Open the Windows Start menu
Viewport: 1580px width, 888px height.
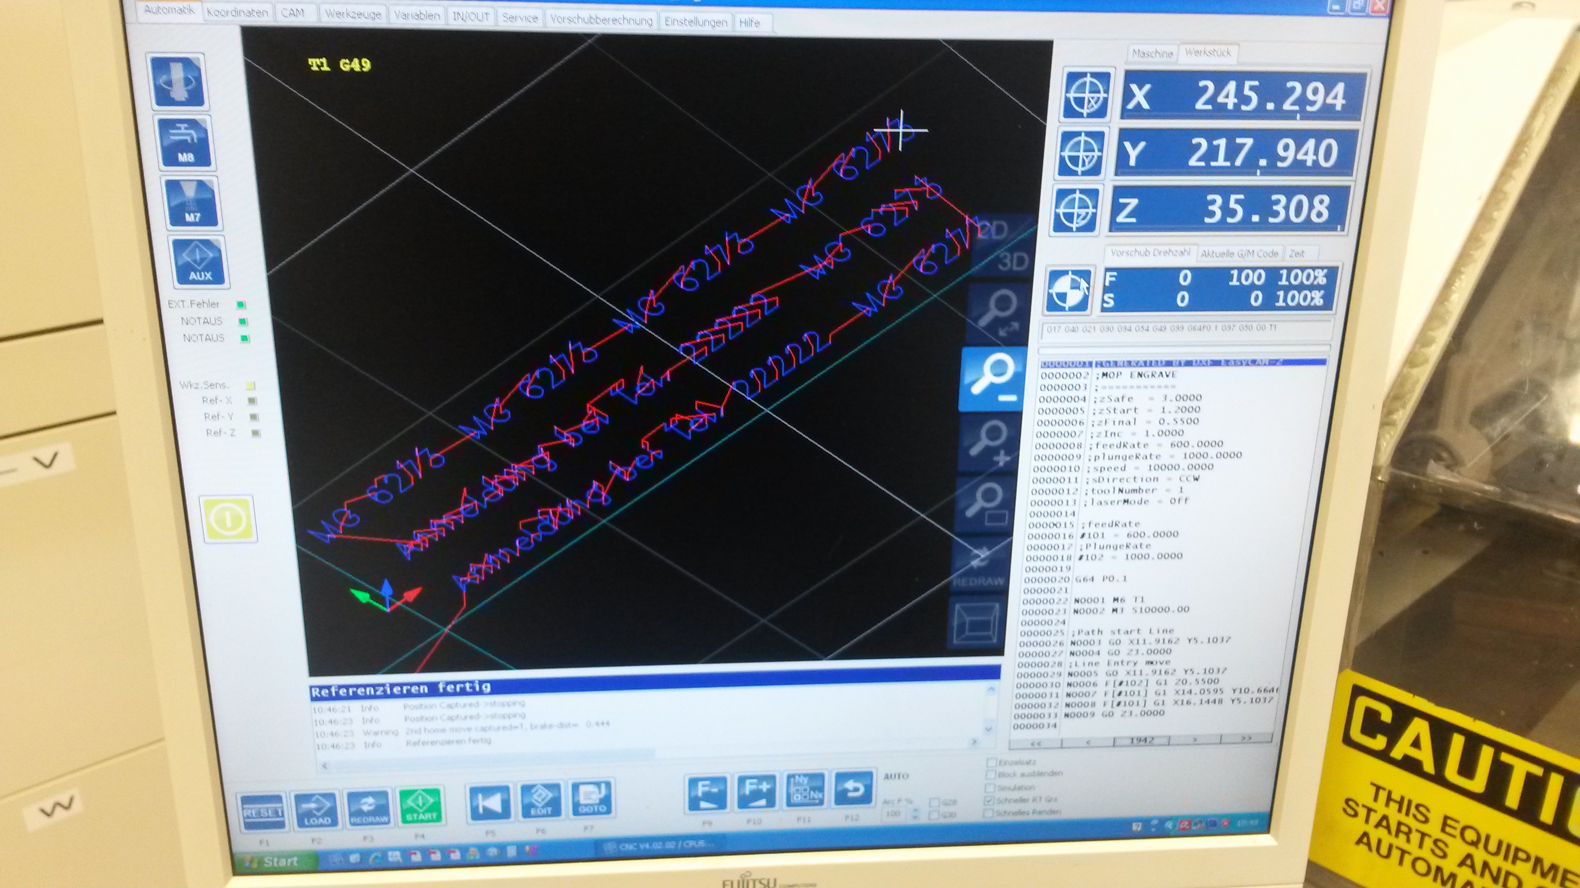coord(273,862)
